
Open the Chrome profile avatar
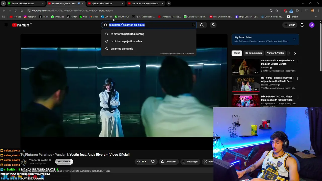coord(312,11)
